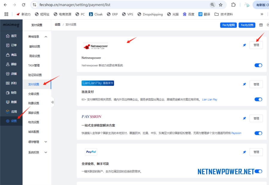Select the 商品 (Products) sidebar icon
This screenshot has width=269, height=185.
pyautogui.click(x=11, y=55)
